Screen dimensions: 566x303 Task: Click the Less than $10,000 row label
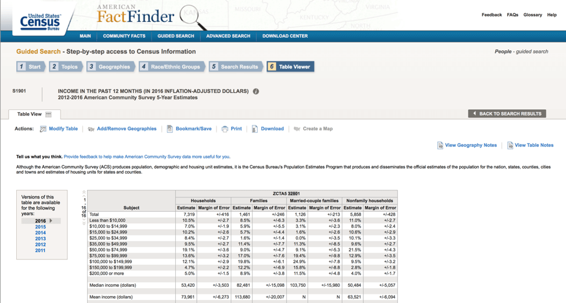pyautogui.click(x=107, y=221)
